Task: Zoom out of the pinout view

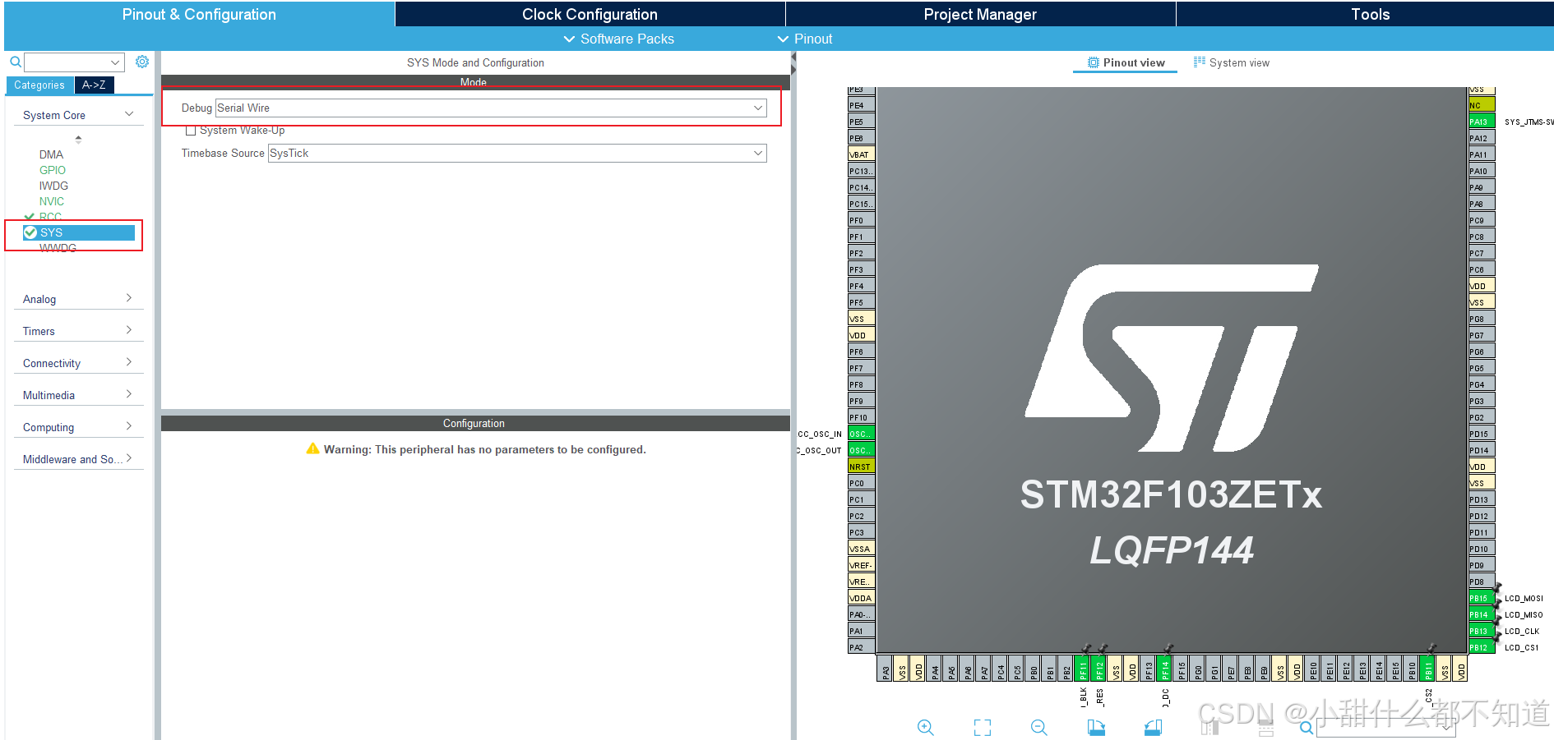Action: point(1038,728)
